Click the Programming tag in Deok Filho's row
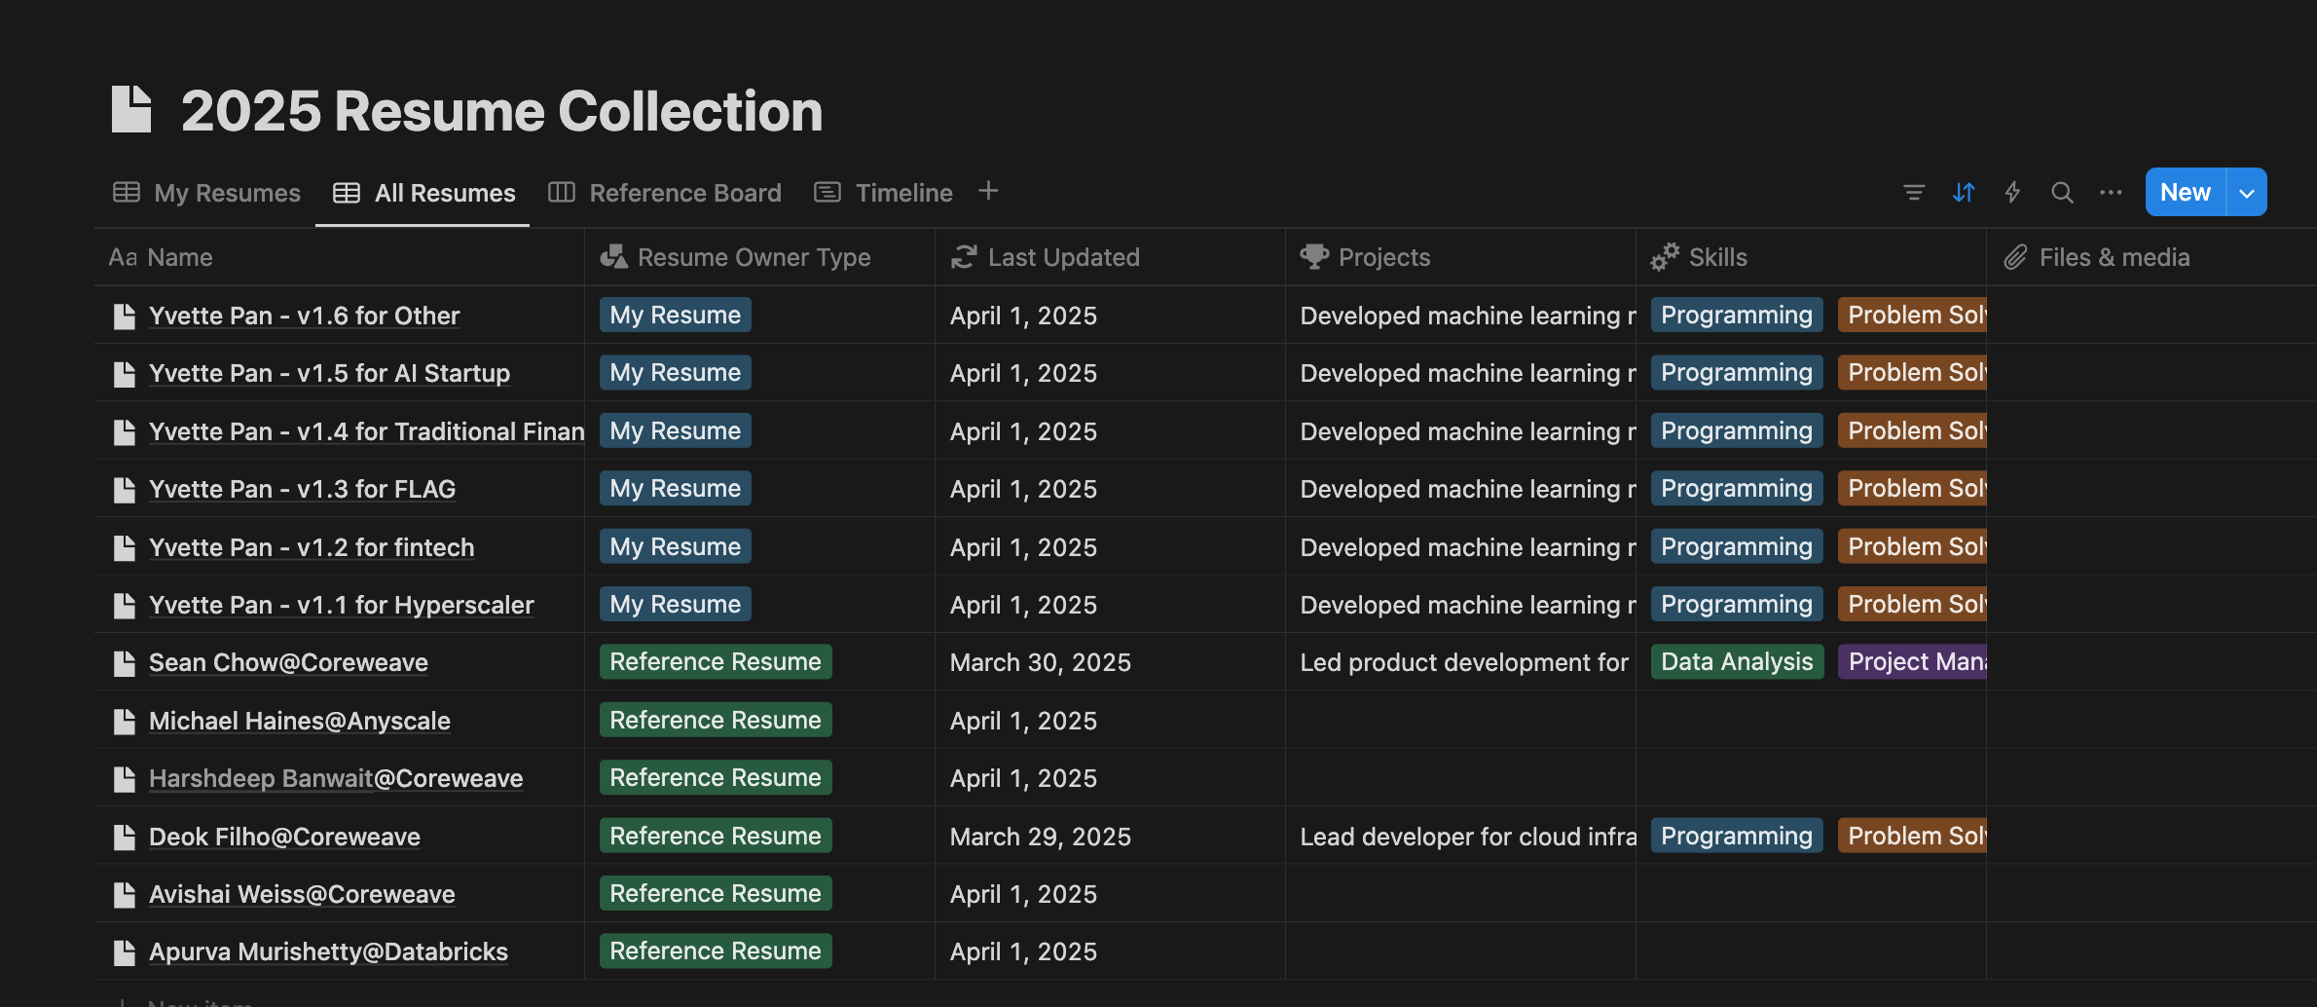This screenshot has width=2317, height=1007. [1737, 837]
